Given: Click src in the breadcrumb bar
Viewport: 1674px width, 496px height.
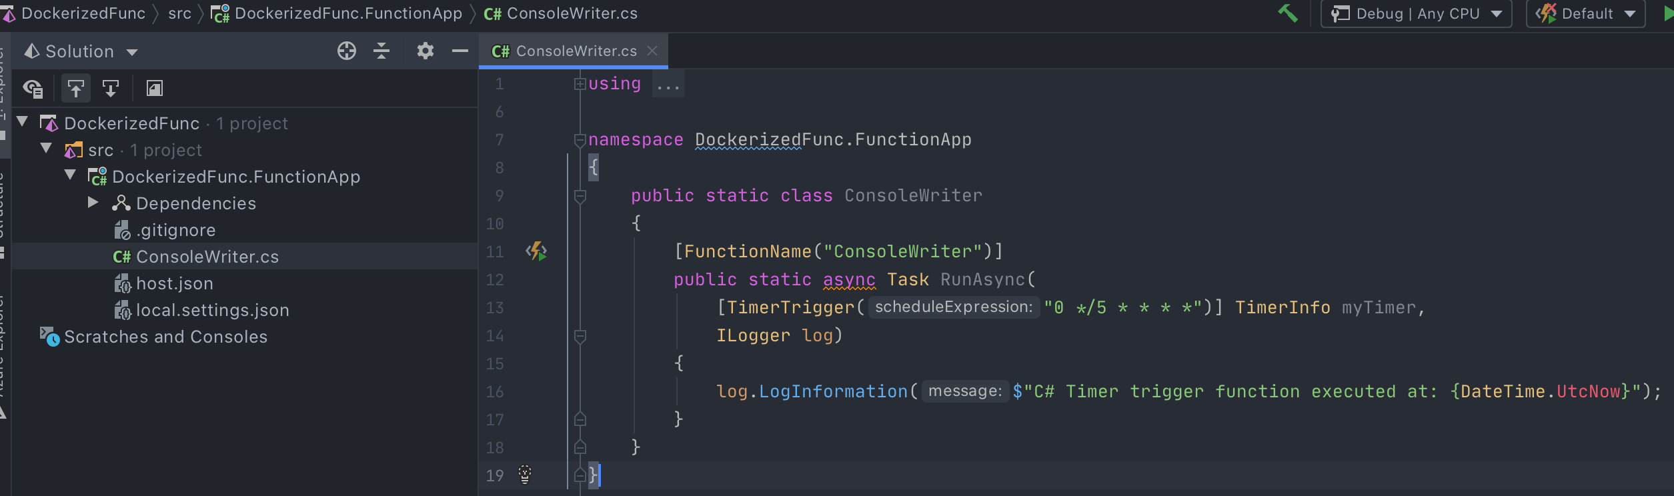Looking at the screenshot, I should pyautogui.click(x=180, y=13).
